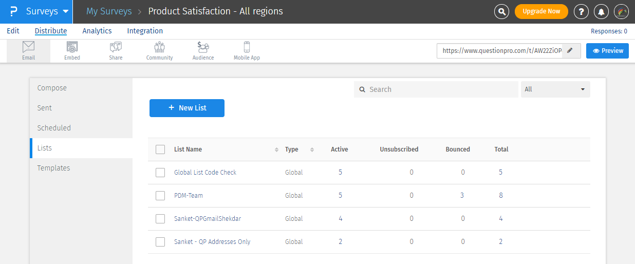Open the Sanket-QPGmailShekdar list link

(208, 219)
